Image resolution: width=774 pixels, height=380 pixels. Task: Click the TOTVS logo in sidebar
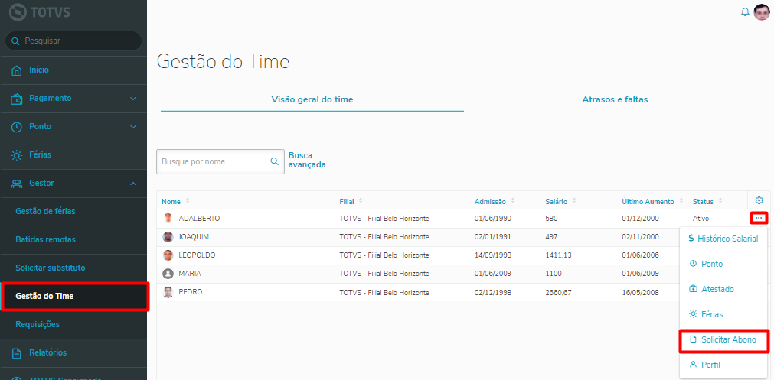[41, 12]
